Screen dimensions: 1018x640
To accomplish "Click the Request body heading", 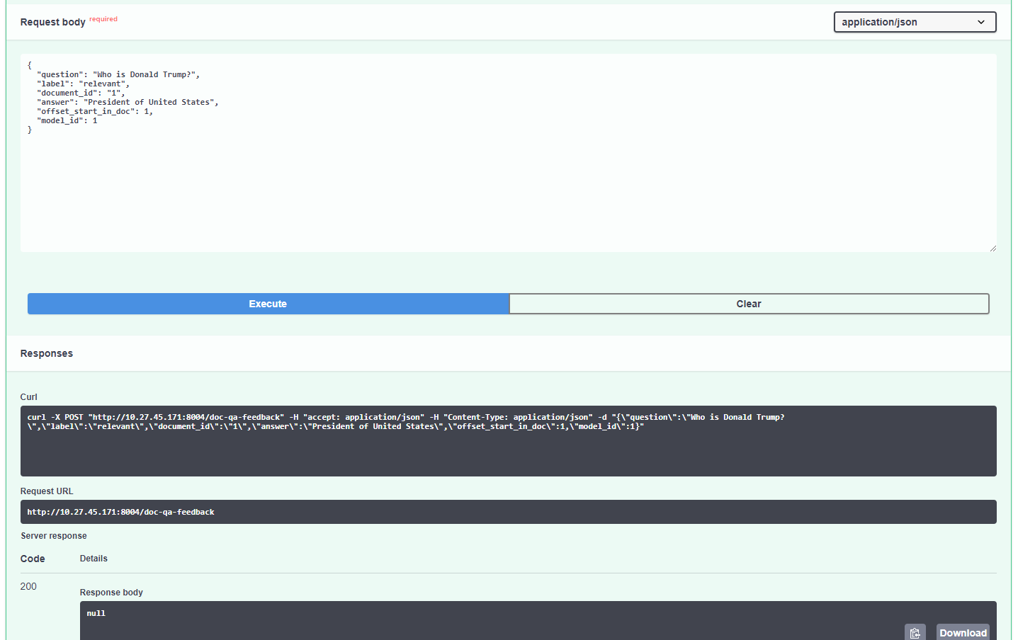I will coord(52,22).
